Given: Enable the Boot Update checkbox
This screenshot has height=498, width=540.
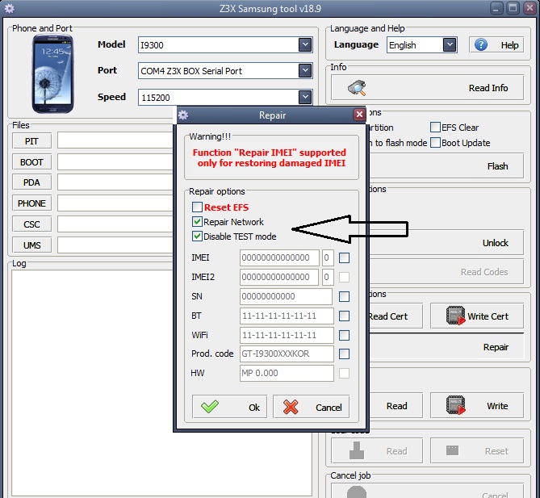Looking at the screenshot, I should point(435,142).
